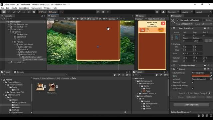The height and width of the screenshot is (120, 213).
Task: Toggle Raycast Target checkbox
Action: pos(193,82)
